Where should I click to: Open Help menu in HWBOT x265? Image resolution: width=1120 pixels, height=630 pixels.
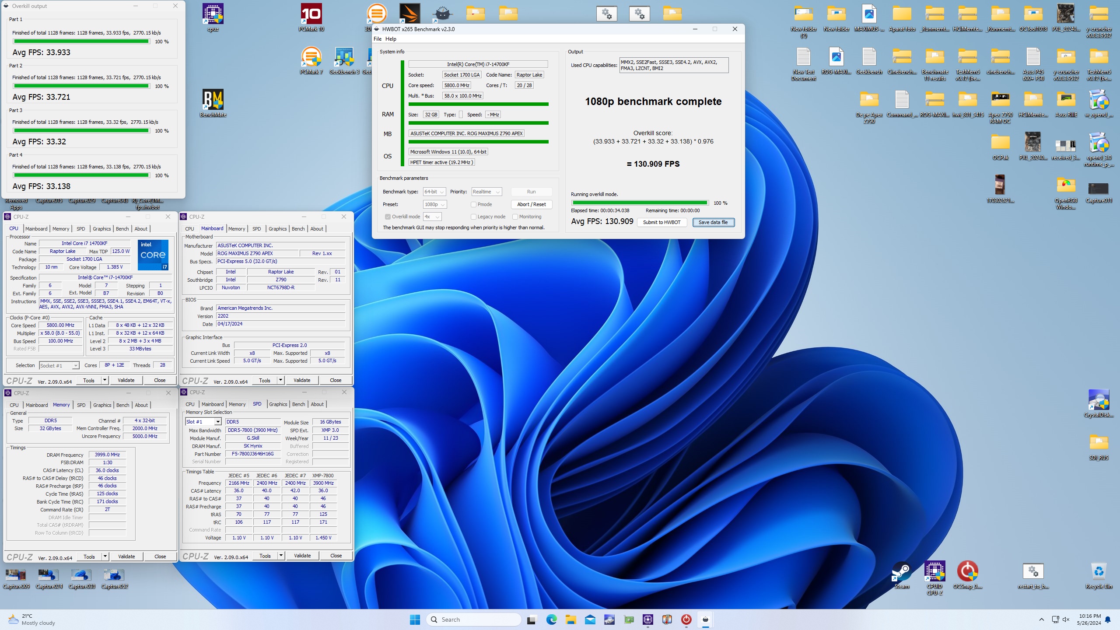(x=391, y=39)
